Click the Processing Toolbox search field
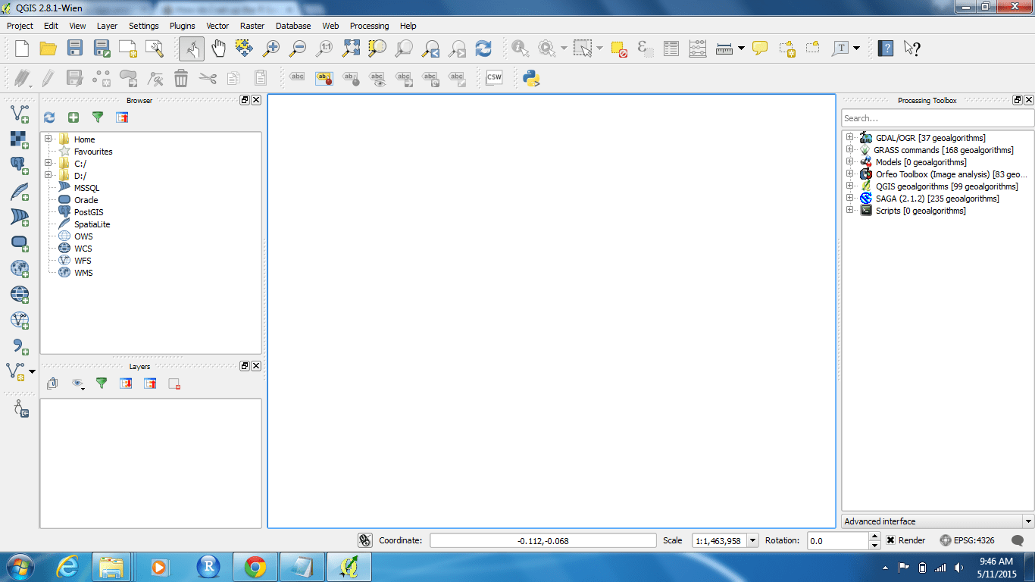This screenshot has width=1035, height=582. [937, 118]
